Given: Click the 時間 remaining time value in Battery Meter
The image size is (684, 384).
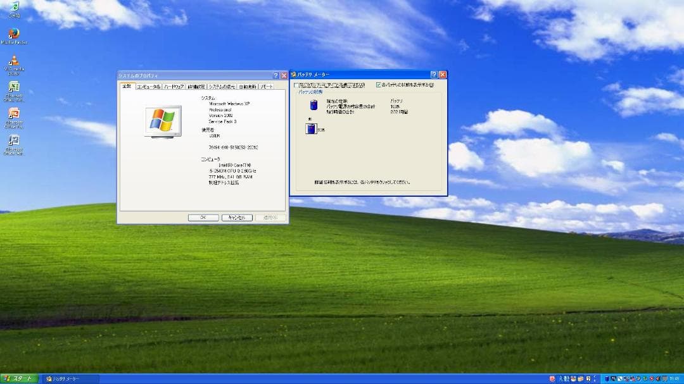Looking at the screenshot, I should [399, 112].
